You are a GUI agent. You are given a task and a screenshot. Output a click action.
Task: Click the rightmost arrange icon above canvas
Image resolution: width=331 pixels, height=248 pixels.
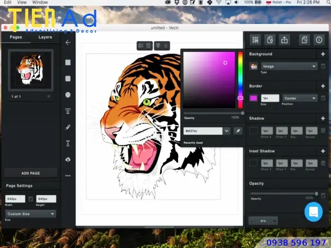pos(166,45)
